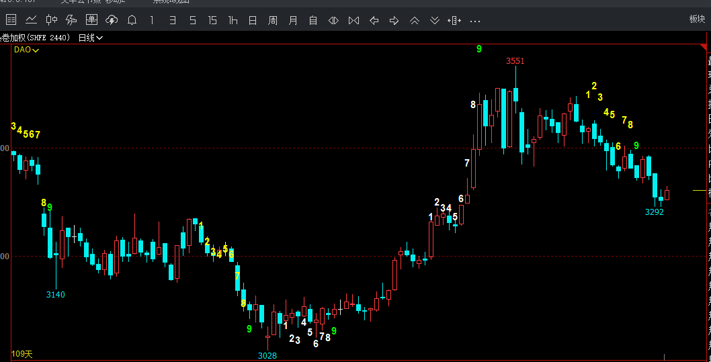Open custom period 自
711x362 pixels.
click(313, 20)
